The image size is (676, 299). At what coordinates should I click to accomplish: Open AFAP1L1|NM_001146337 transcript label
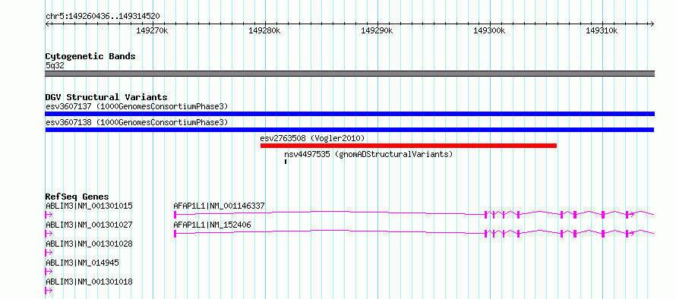tap(219, 206)
